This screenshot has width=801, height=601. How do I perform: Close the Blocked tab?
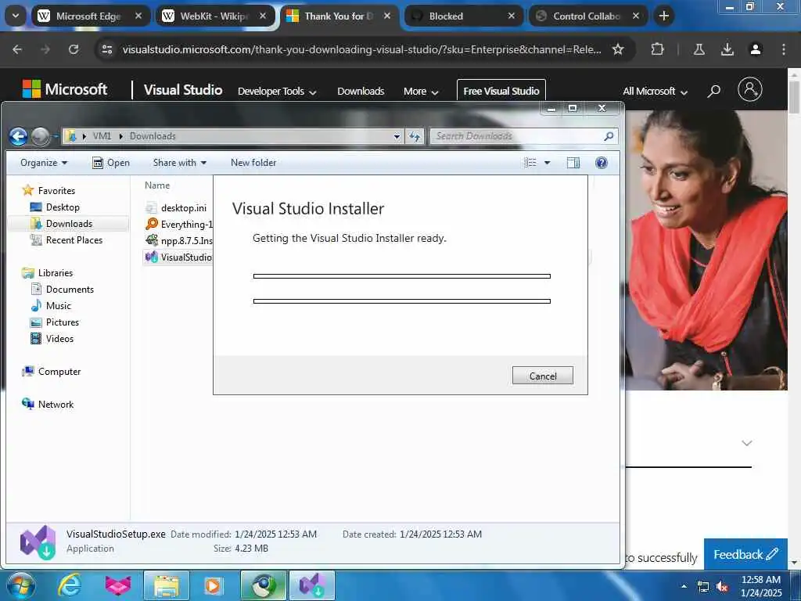(512, 16)
